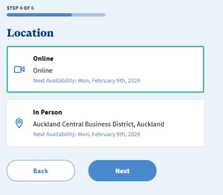Click the year 2026 in the Online card

(134, 81)
